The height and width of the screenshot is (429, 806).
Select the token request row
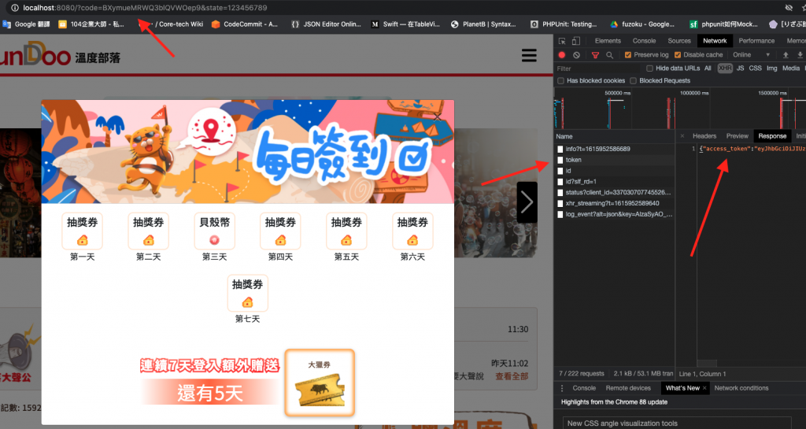(x=614, y=160)
